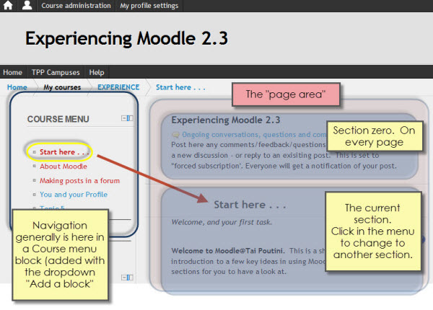Click the forum speech bubble icon
Viewport: 433px width, 310px height.
[x=175, y=135]
